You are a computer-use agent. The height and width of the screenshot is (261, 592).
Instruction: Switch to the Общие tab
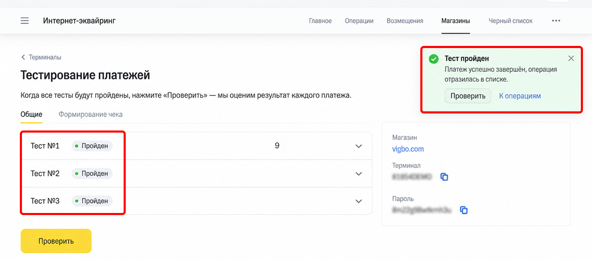tap(31, 114)
